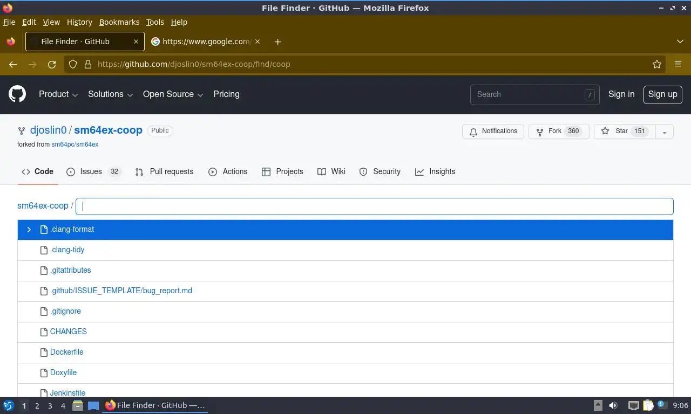Open the Tools menu
Viewport: 691px width, 414px height.
(x=155, y=22)
